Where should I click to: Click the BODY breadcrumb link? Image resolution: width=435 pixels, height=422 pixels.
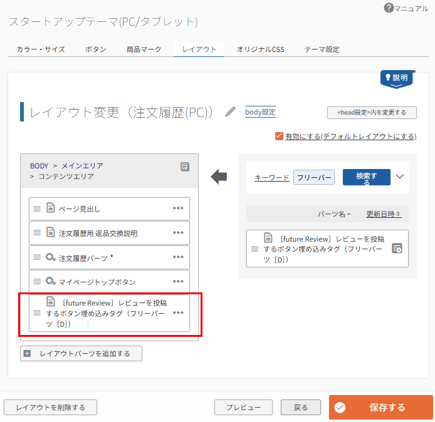pos(39,166)
